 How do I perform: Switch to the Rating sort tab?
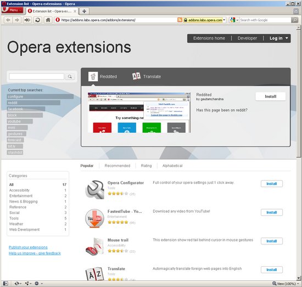(x=146, y=166)
